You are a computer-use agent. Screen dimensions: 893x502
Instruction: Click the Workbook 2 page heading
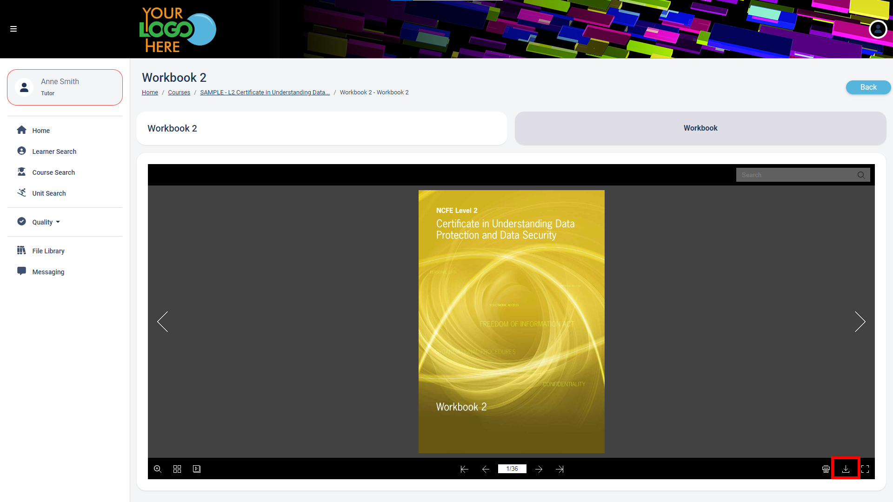tap(174, 78)
